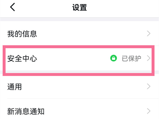This screenshot has width=159, height=119.
Task: Select the 我的信息 label text
Action: (x=22, y=34)
